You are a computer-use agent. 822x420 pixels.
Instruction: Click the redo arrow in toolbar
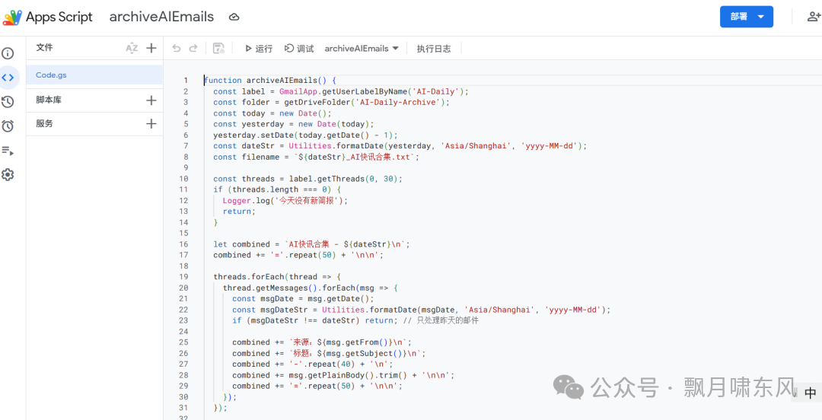[193, 48]
